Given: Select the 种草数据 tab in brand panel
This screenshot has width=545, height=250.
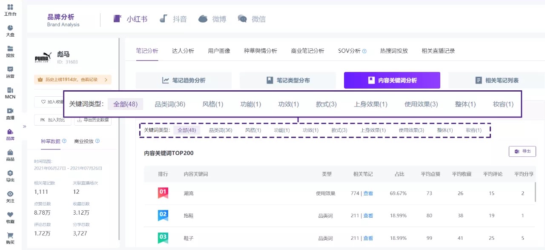Looking at the screenshot, I should click(x=51, y=141).
